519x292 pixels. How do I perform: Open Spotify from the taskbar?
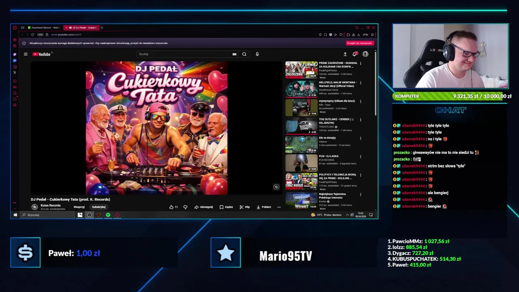tap(108, 215)
